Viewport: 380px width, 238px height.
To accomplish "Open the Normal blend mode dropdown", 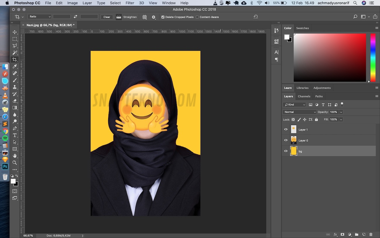I will [x=300, y=112].
